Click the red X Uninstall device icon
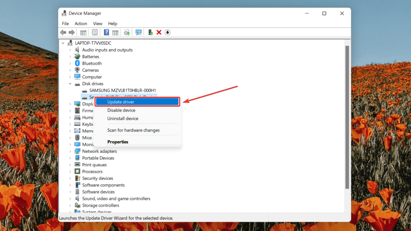Viewport: 411px width, 231px height. click(159, 32)
